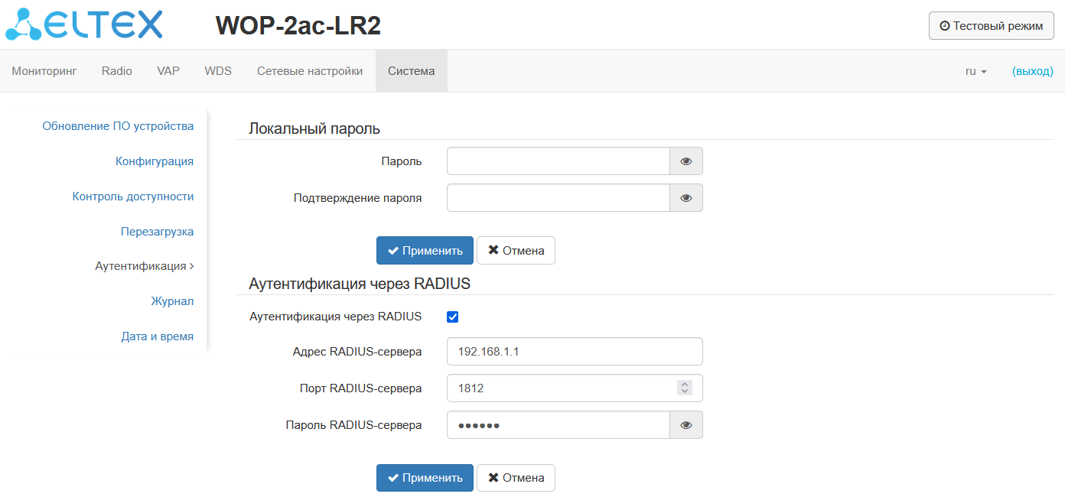
Task: Select the WDS tab
Action: coord(218,71)
